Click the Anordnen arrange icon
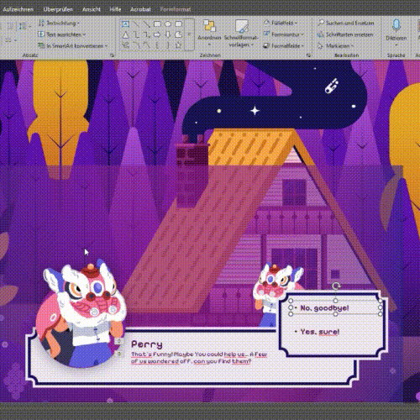 pyautogui.click(x=209, y=26)
